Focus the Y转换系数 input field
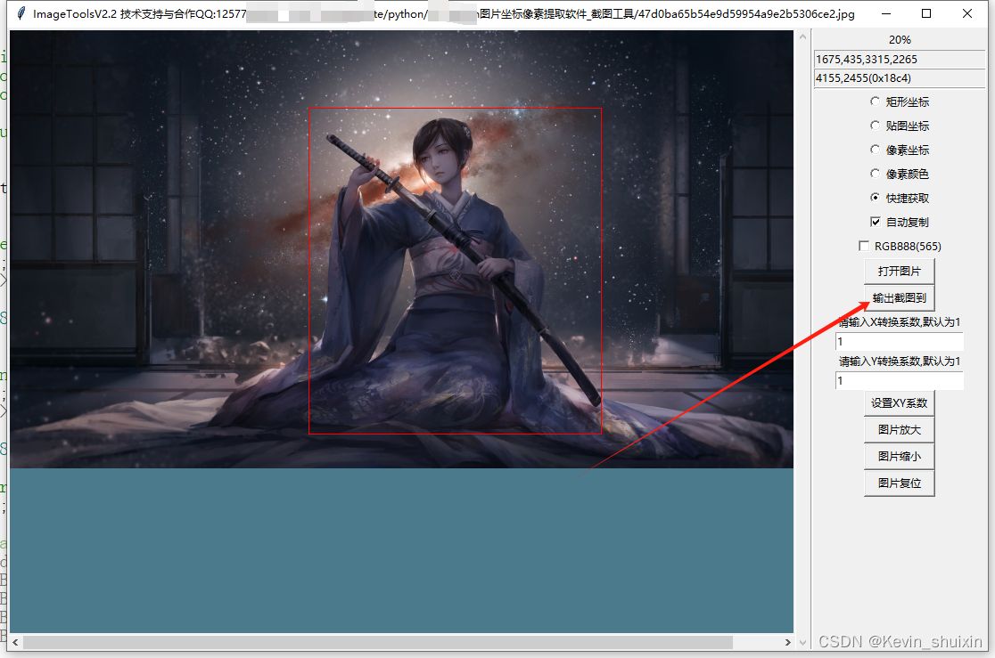 900,381
